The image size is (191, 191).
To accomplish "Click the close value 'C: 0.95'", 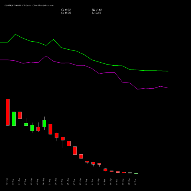I will [x=66, y=10].
